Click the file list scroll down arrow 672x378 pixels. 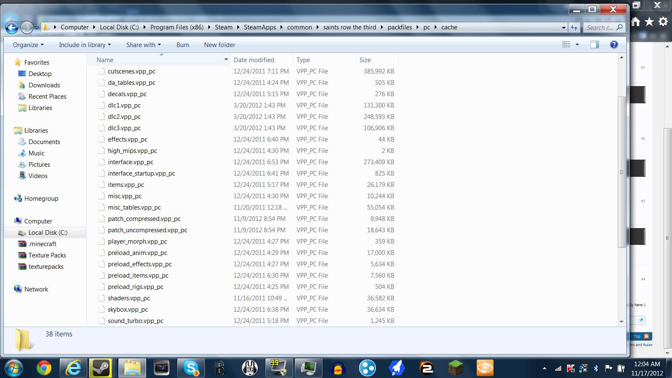click(622, 322)
